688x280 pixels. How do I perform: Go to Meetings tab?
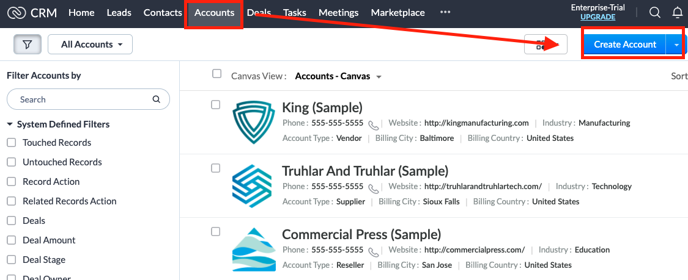[x=339, y=13]
